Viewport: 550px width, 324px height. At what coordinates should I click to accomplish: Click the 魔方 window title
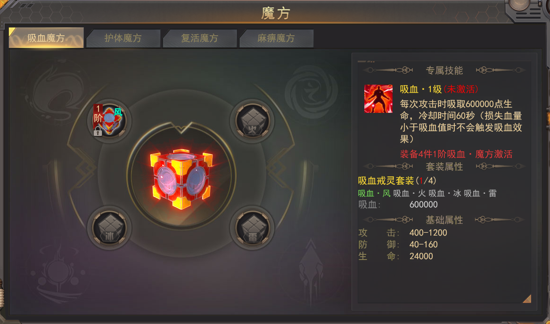click(275, 13)
